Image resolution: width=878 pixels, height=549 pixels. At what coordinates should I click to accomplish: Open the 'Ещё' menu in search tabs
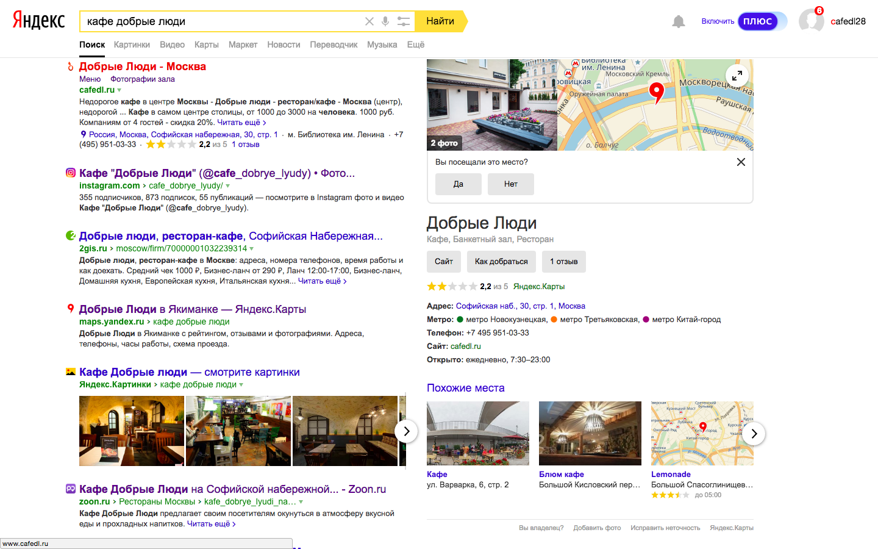415,45
